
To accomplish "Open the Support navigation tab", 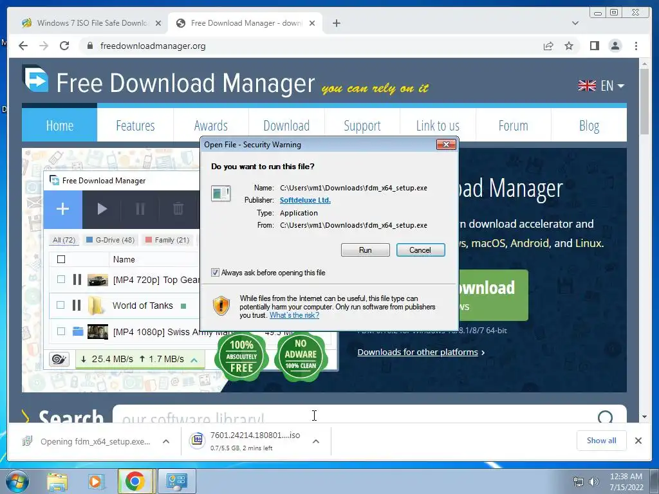I will [362, 125].
